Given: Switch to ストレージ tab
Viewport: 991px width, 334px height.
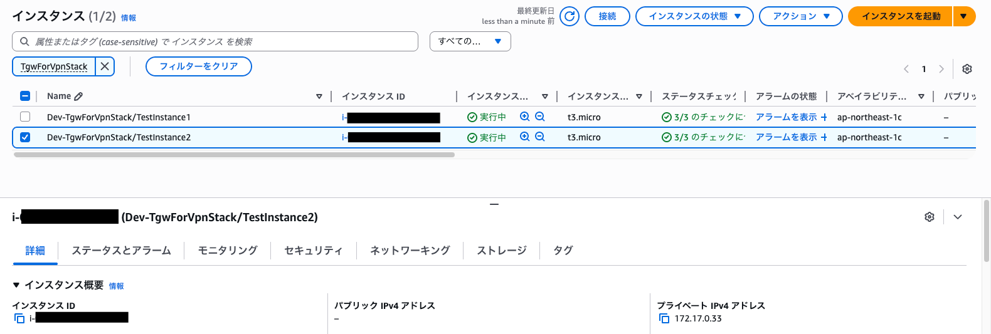Looking at the screenshot, I should coord(502,251).
